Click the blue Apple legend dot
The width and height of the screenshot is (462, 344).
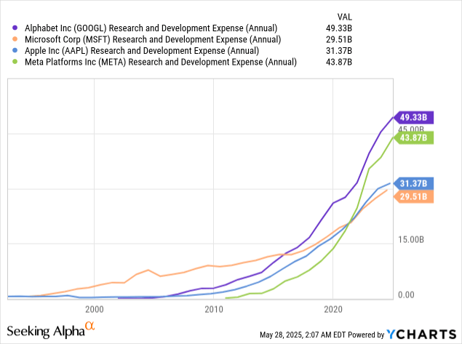(x=15, y=51)
